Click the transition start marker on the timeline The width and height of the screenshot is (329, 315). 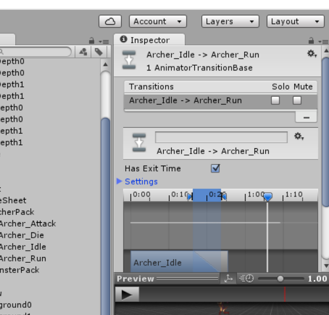tap(190, 196)
